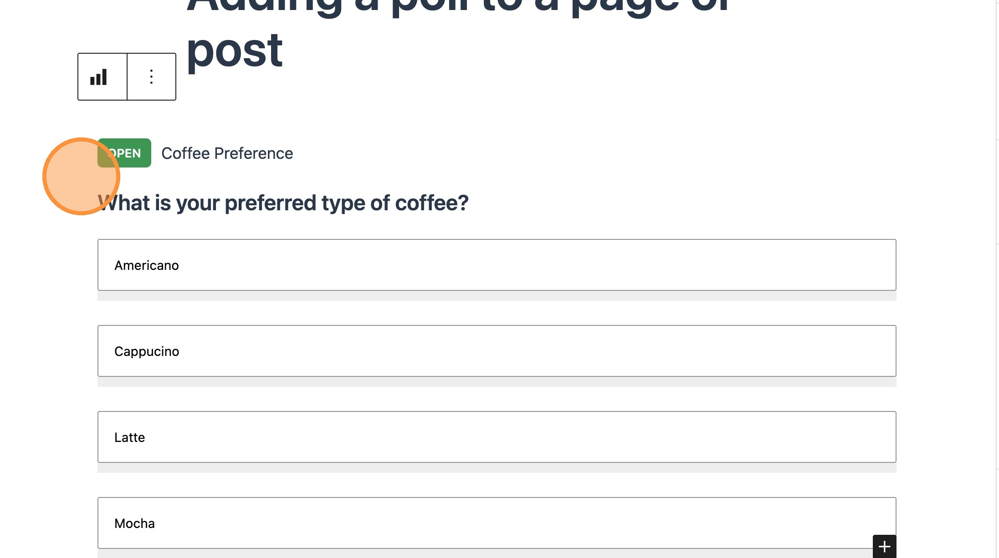The width and height of the screenshot is (999, 558).
Task: Click the gray result bar under Americano
Action: [497, 296]
